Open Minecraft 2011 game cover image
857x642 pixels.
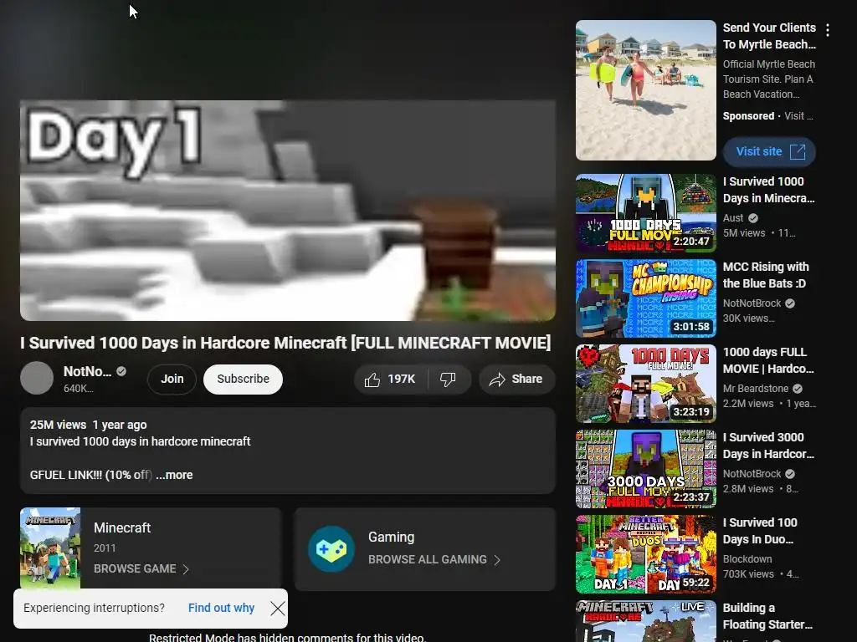pyautogui.click(x=50, y=548)
